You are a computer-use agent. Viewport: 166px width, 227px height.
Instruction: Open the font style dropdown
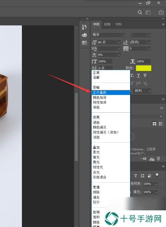click(x=149, y=35)
